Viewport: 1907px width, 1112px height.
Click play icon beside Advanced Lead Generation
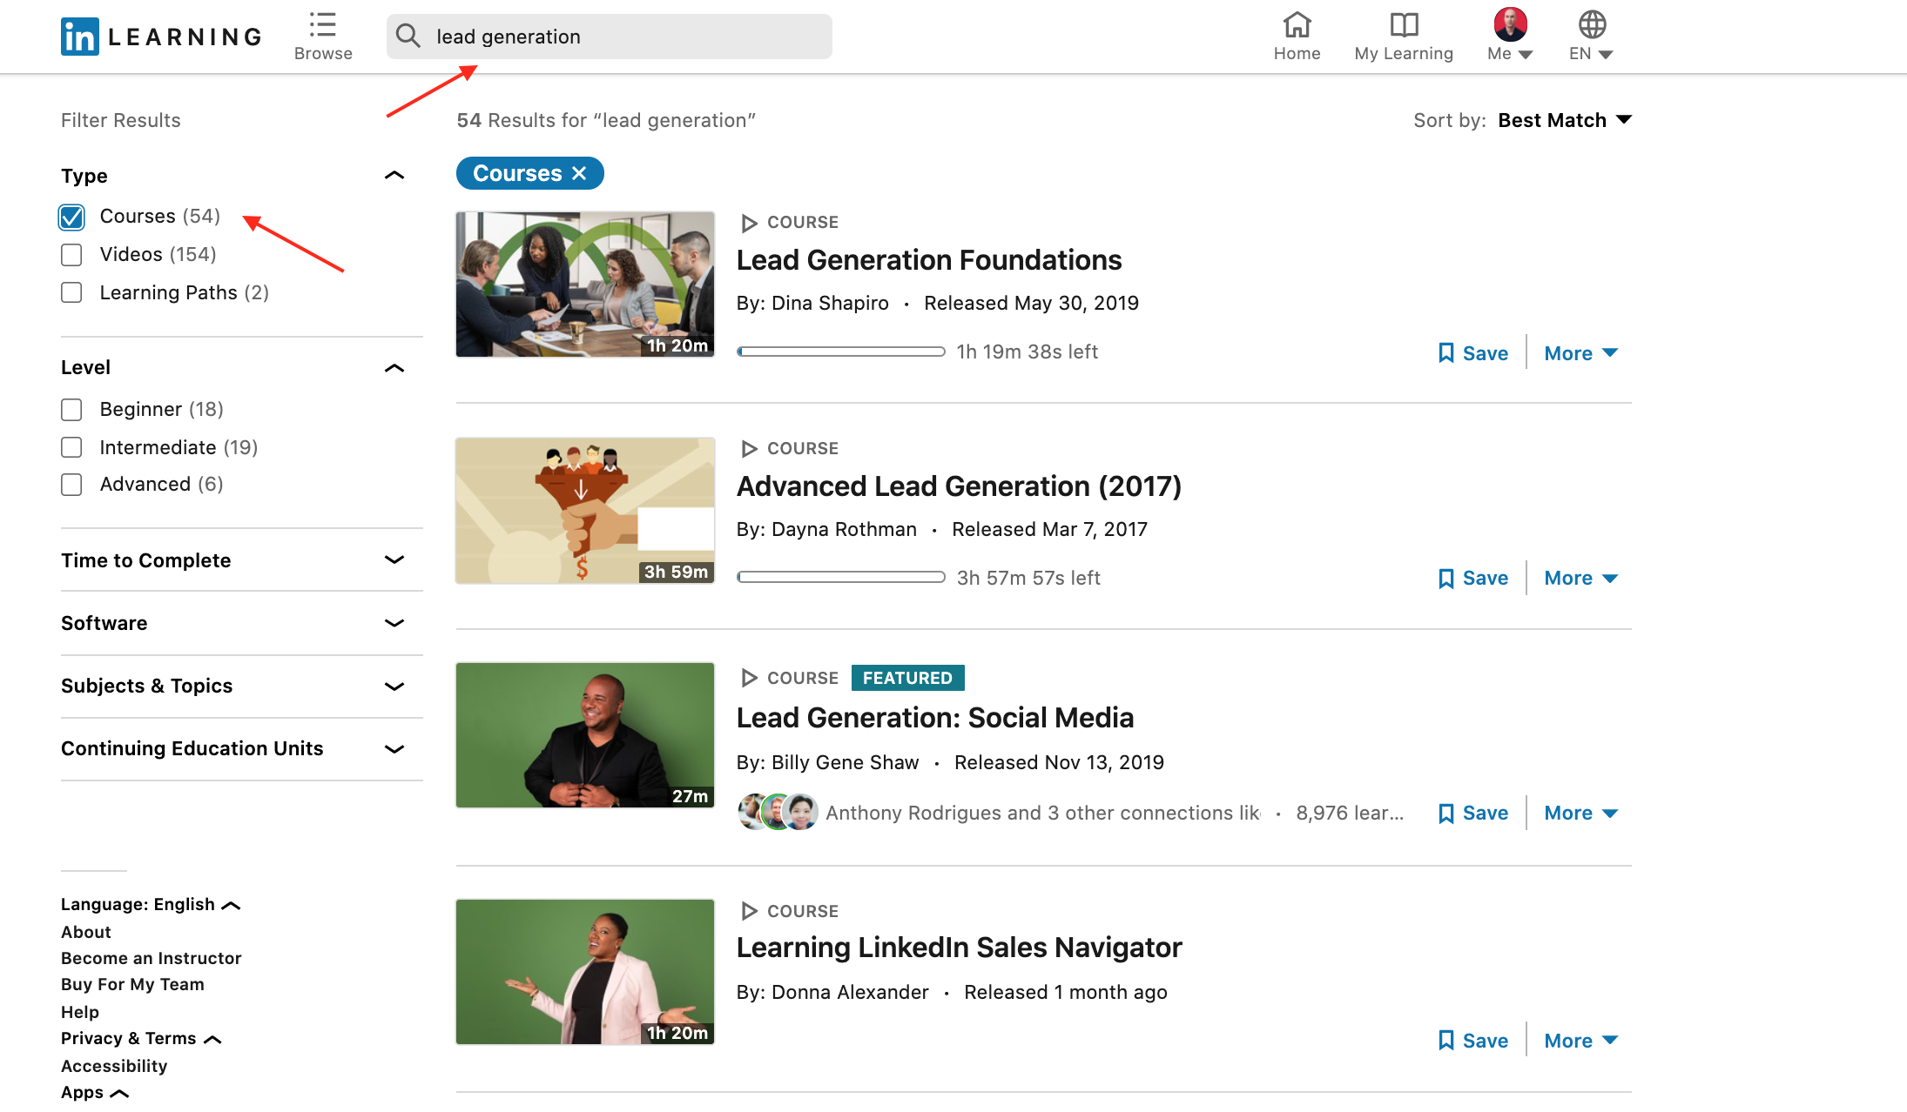(748, 449)
